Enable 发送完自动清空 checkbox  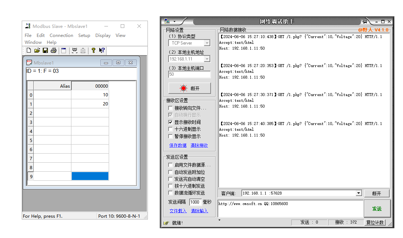tap(170, 179)
